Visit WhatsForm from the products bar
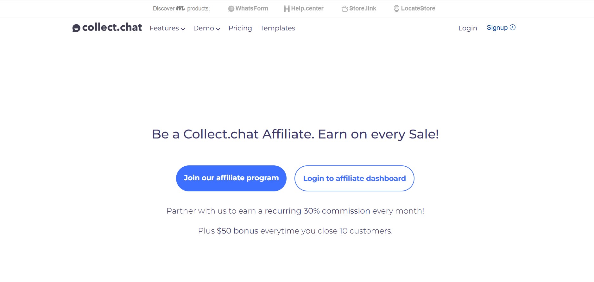This screenshot has height=282, width=594. pos(252,8)
